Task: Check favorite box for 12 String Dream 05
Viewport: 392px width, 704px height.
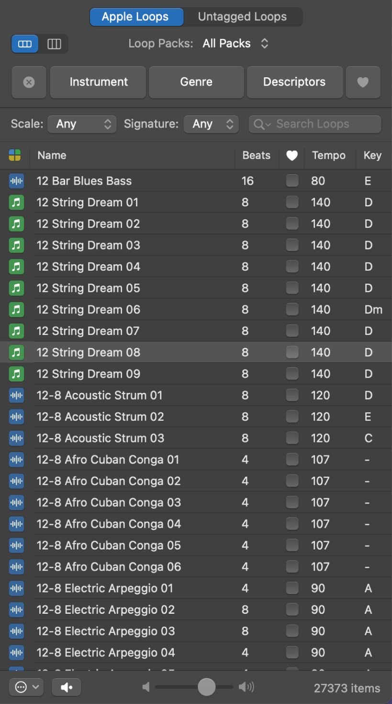Action: (292, 288)
